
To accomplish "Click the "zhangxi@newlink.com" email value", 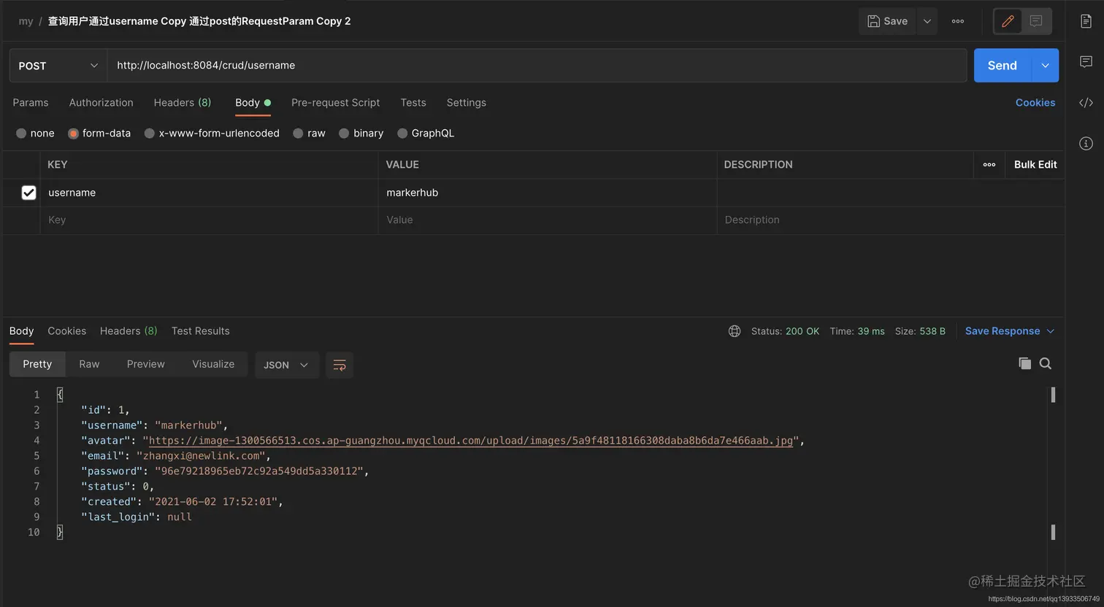I will pos(201,456).
